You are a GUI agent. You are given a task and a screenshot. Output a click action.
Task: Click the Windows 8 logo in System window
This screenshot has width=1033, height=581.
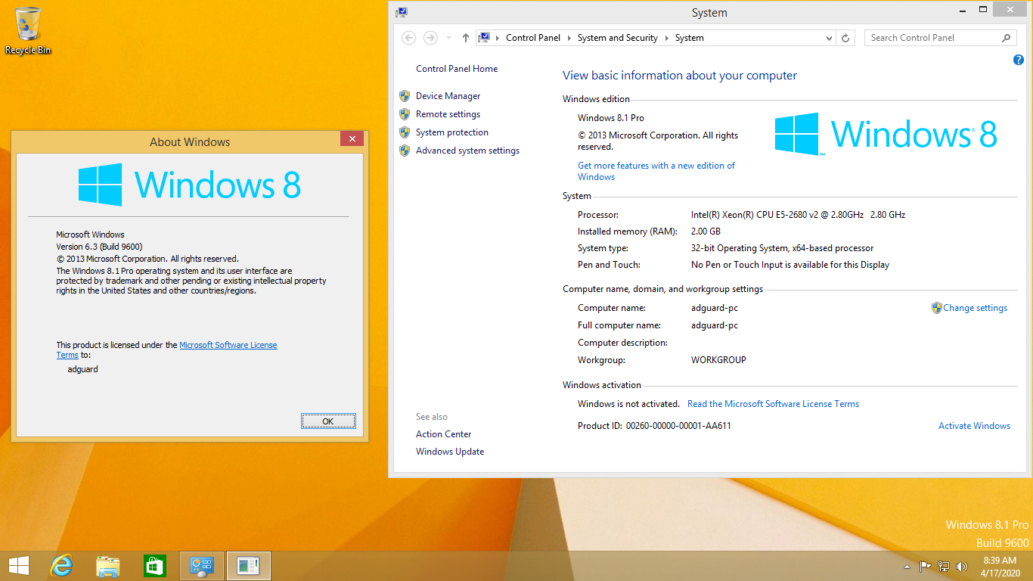coord(886,134)
